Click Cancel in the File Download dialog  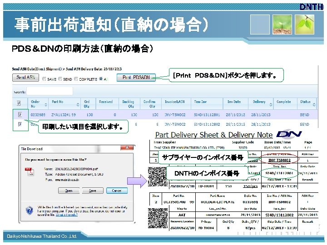point(117,191)
